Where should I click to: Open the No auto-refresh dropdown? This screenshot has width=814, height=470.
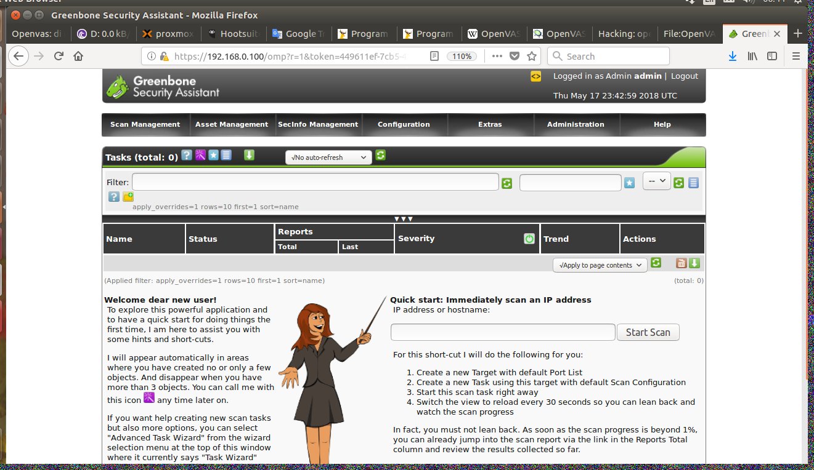[328, 157]
